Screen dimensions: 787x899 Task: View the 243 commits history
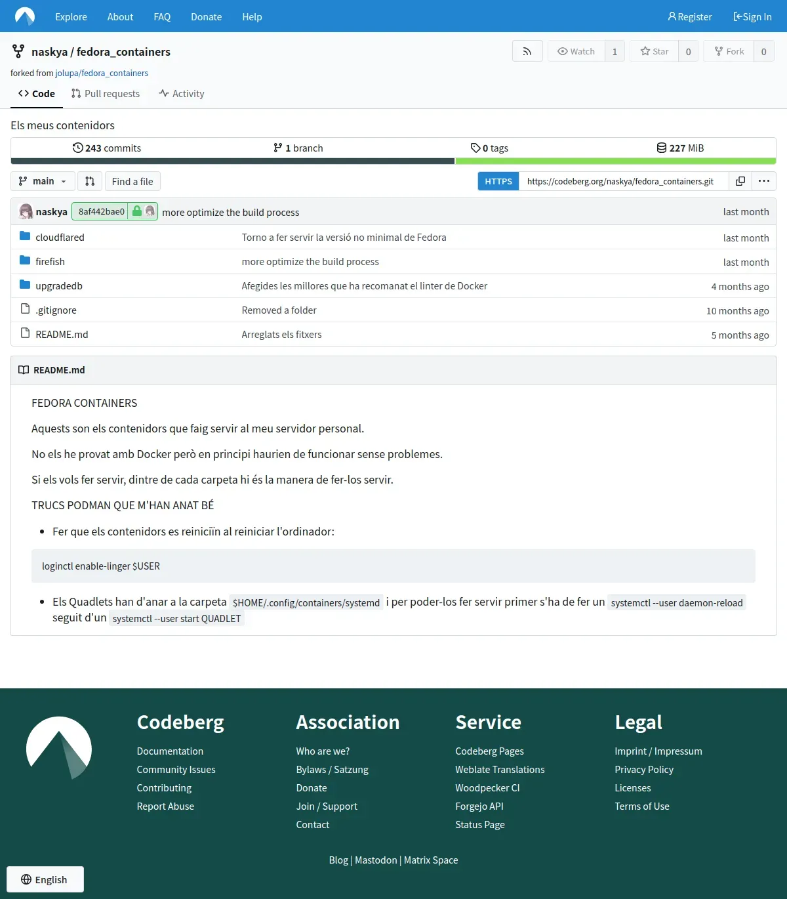[x=106, y=148]
